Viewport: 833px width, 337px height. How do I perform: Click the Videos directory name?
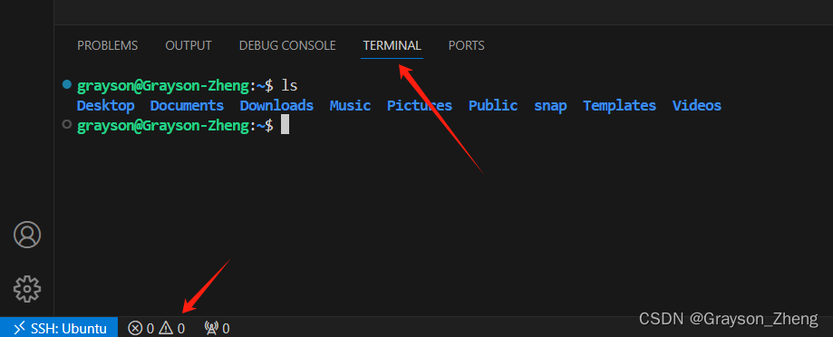697,106
